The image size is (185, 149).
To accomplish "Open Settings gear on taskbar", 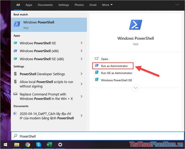I will tap(60, 145).
